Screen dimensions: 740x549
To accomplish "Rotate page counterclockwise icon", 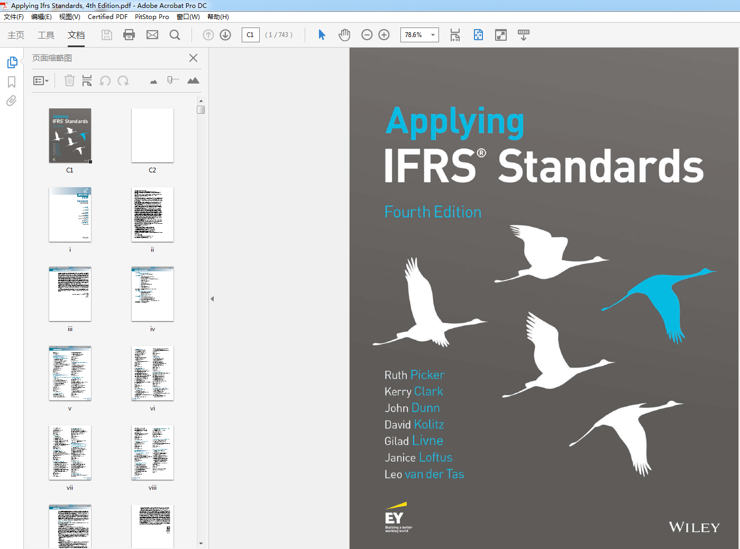I will [105, 80].
